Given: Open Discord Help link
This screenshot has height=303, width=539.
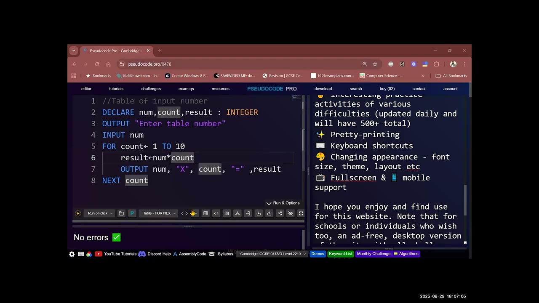Looking at the screenshot, I should coord(155,254).
